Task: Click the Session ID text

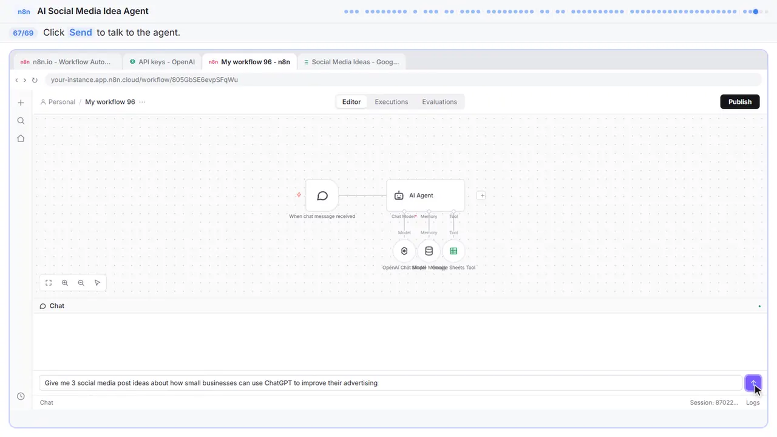Action: point(714,402)
